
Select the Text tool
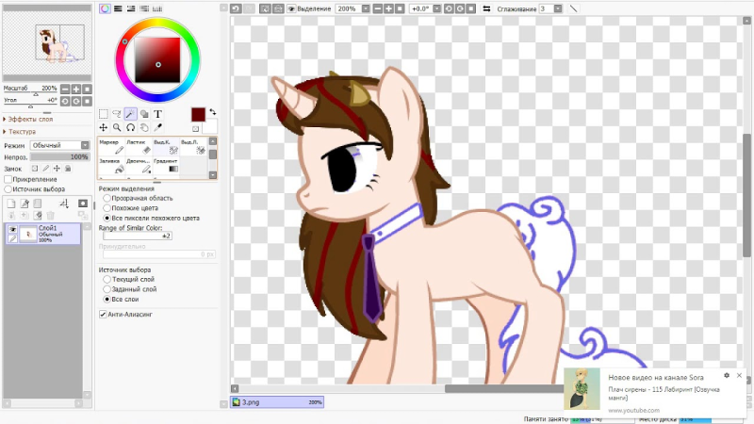pyautogui.click(x=158, y=114)
